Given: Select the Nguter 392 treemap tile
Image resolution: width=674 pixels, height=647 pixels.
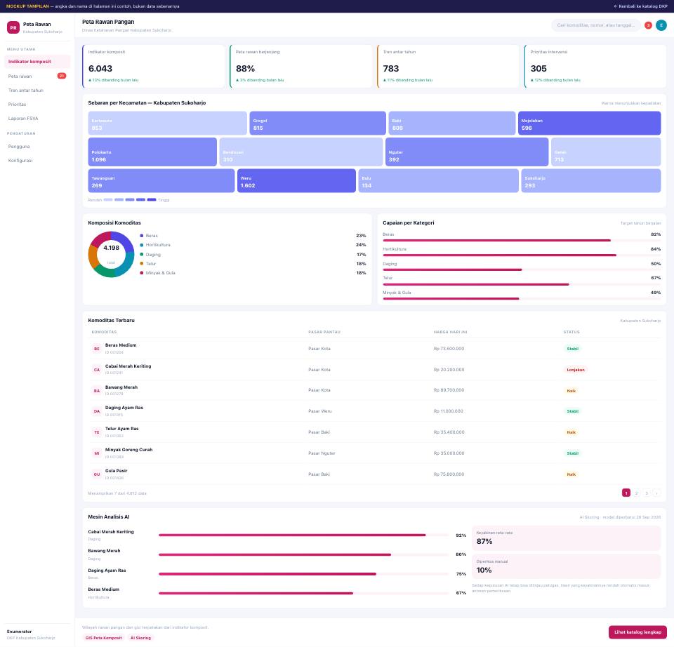Looking at the screenshot, I should click(x=467, y=152).
